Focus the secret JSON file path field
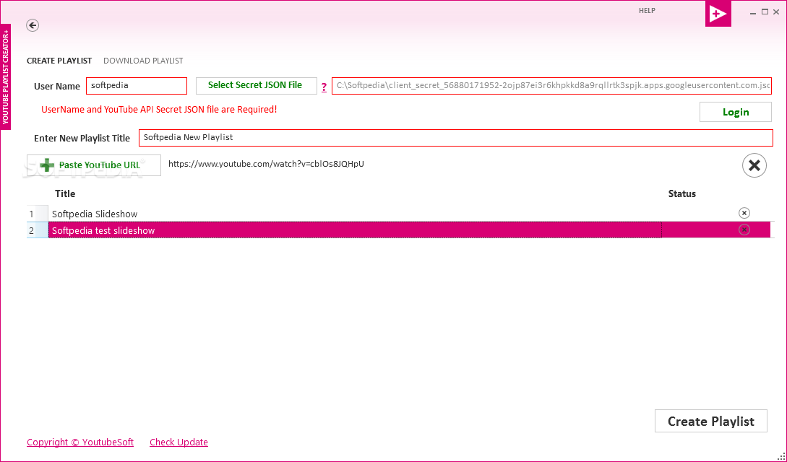 pos(551,86)
